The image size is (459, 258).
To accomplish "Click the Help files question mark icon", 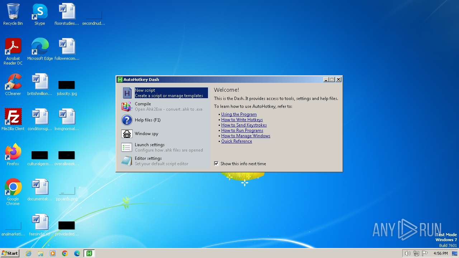I will tap(127, 120).
